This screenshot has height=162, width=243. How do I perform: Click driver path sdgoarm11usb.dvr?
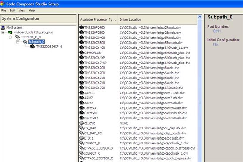(152, 93)
